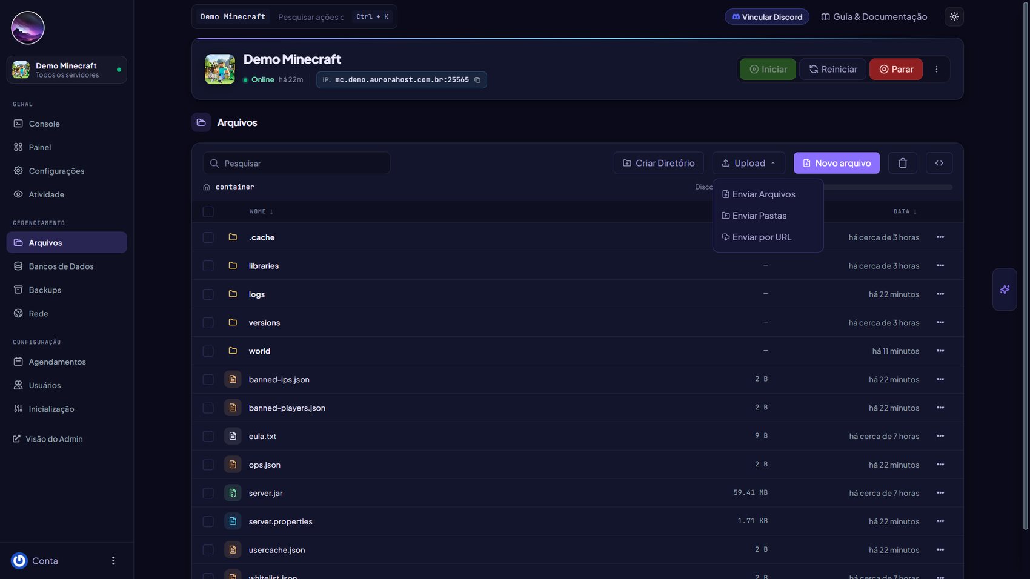Choose Enviar Pastas from upload menu

pyautogui.click(x=768, y=216)
